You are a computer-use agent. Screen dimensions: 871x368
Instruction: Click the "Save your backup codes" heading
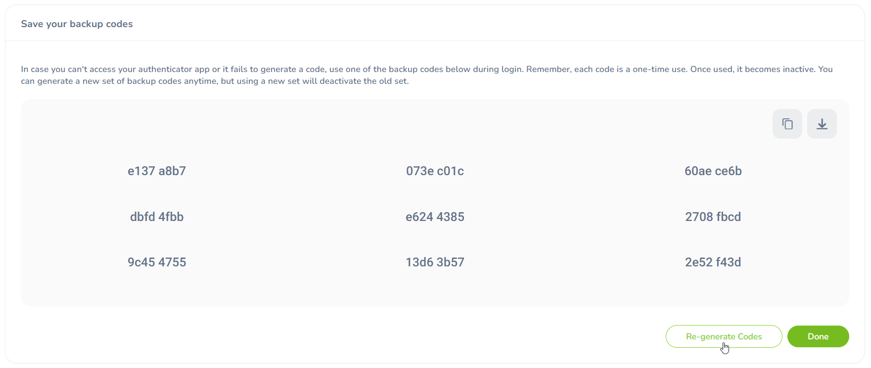click(x=77, y=24)
